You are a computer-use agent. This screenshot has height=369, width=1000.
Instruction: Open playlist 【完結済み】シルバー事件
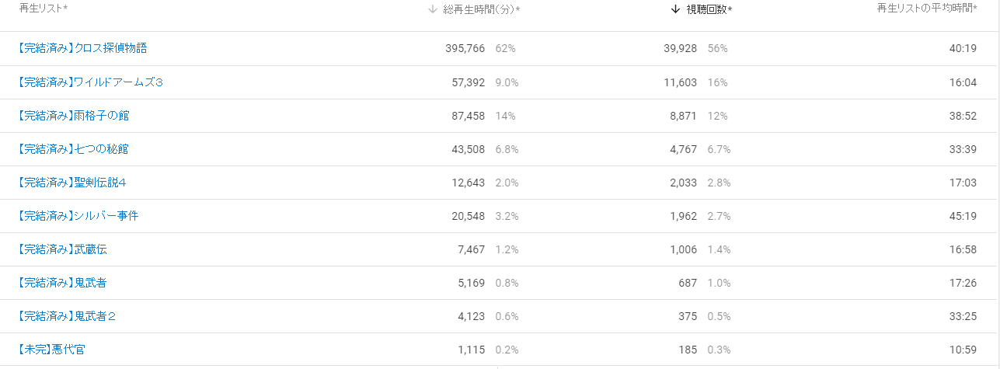77,216
